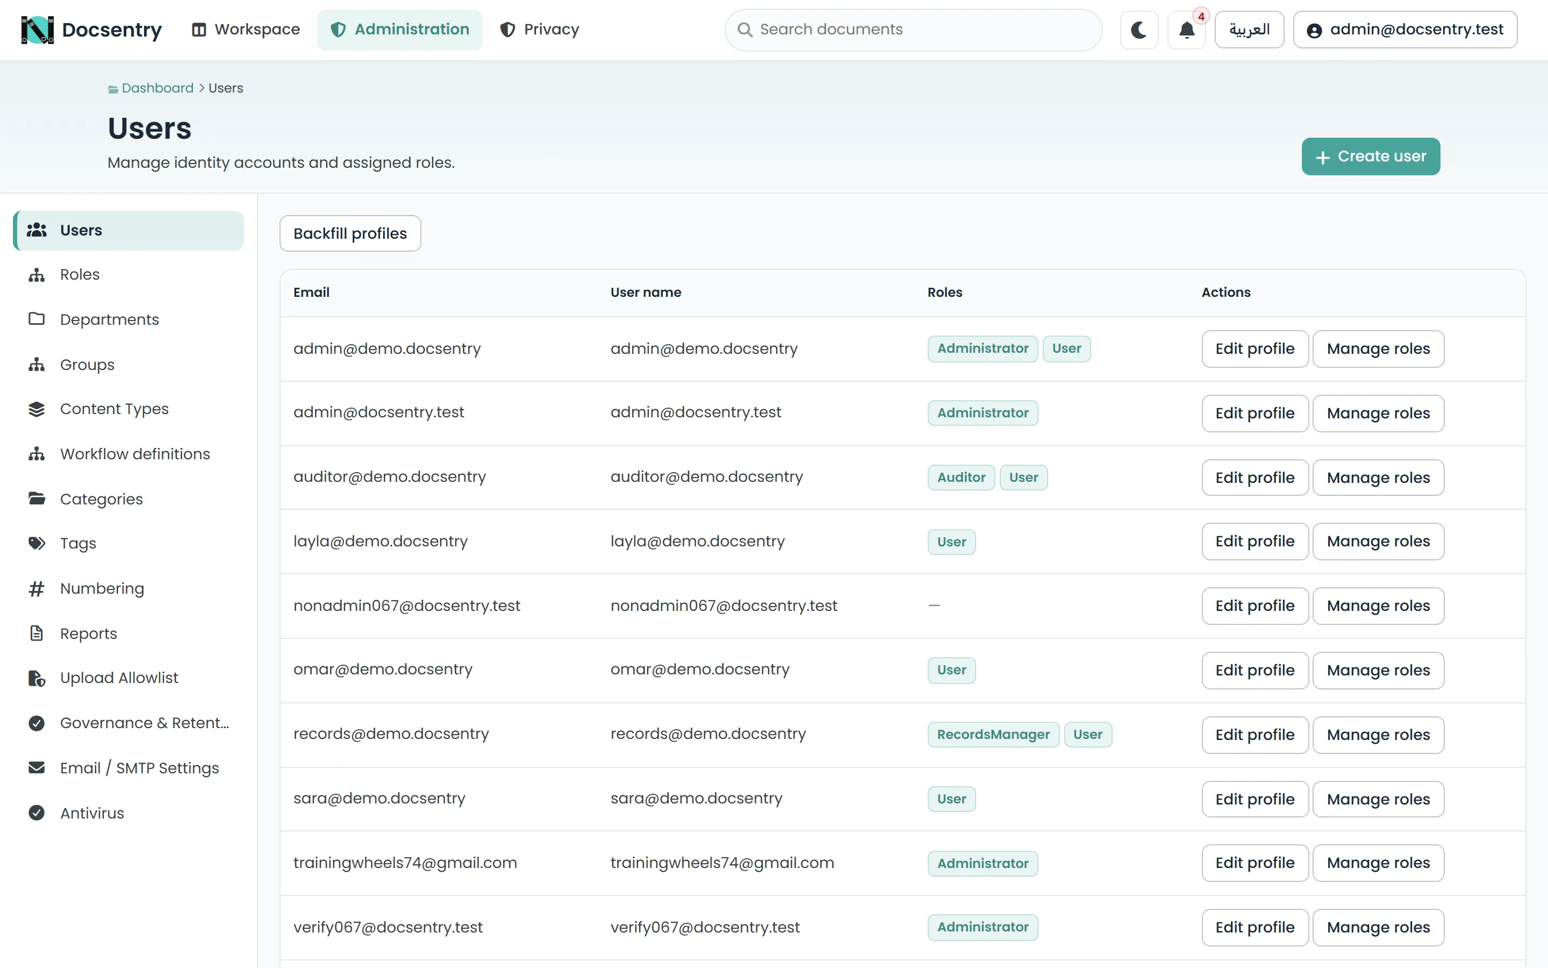Viewport: 1548px width, 968px height.
Task: Click the Email column header
Action: pos(312,293)
